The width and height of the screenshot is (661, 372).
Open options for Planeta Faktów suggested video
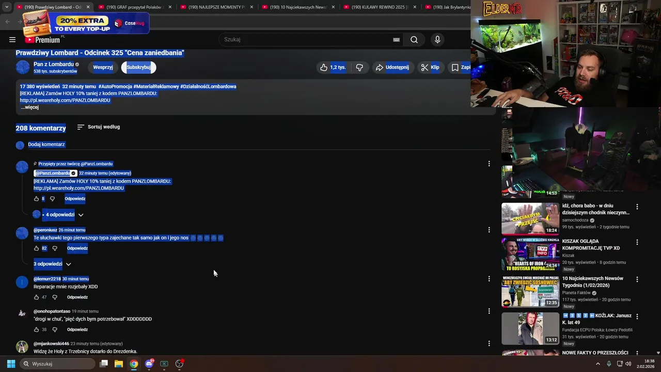[637, 279]
